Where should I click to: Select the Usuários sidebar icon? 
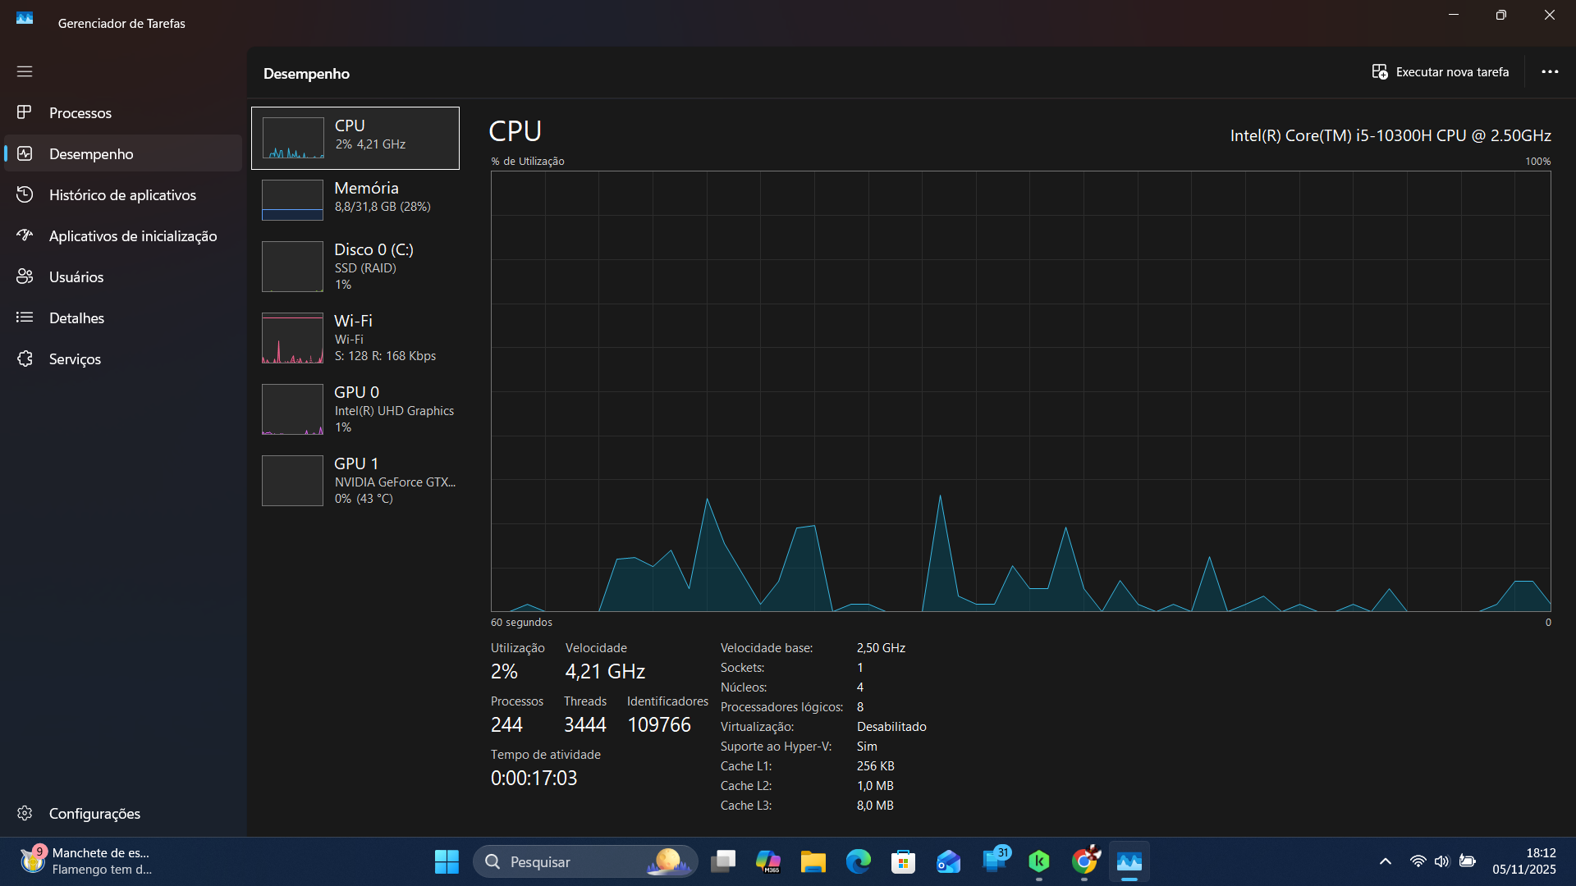[25, 276]
